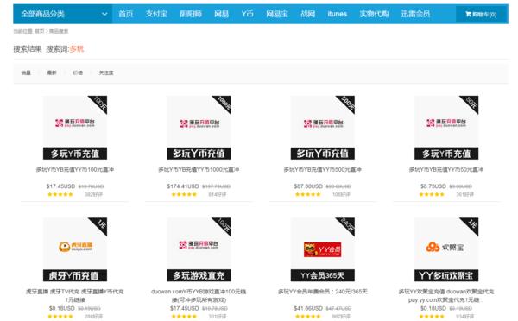The image size is (518, 321).
Task: Click the 多玩YY会员年费会员 240元/365天 title
Action: pyautogui.click(x=323, y=292)
